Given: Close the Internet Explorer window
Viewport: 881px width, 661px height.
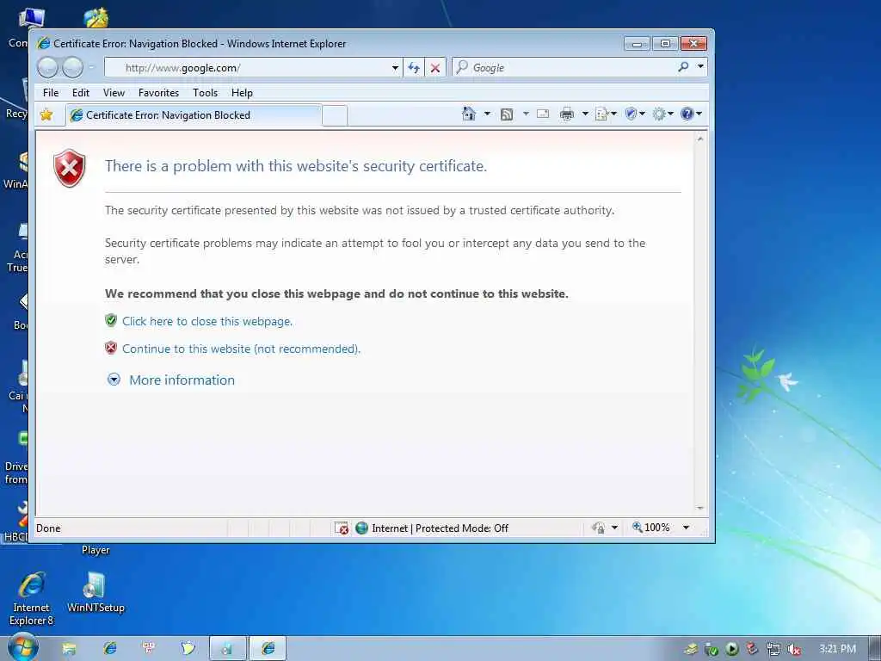Looking at the screenshot, I should (x=694, y=44).
